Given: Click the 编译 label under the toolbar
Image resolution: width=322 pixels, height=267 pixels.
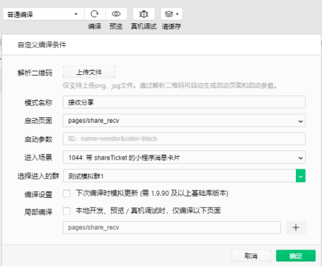Looking at the screenshot, I should coord(95,26).
